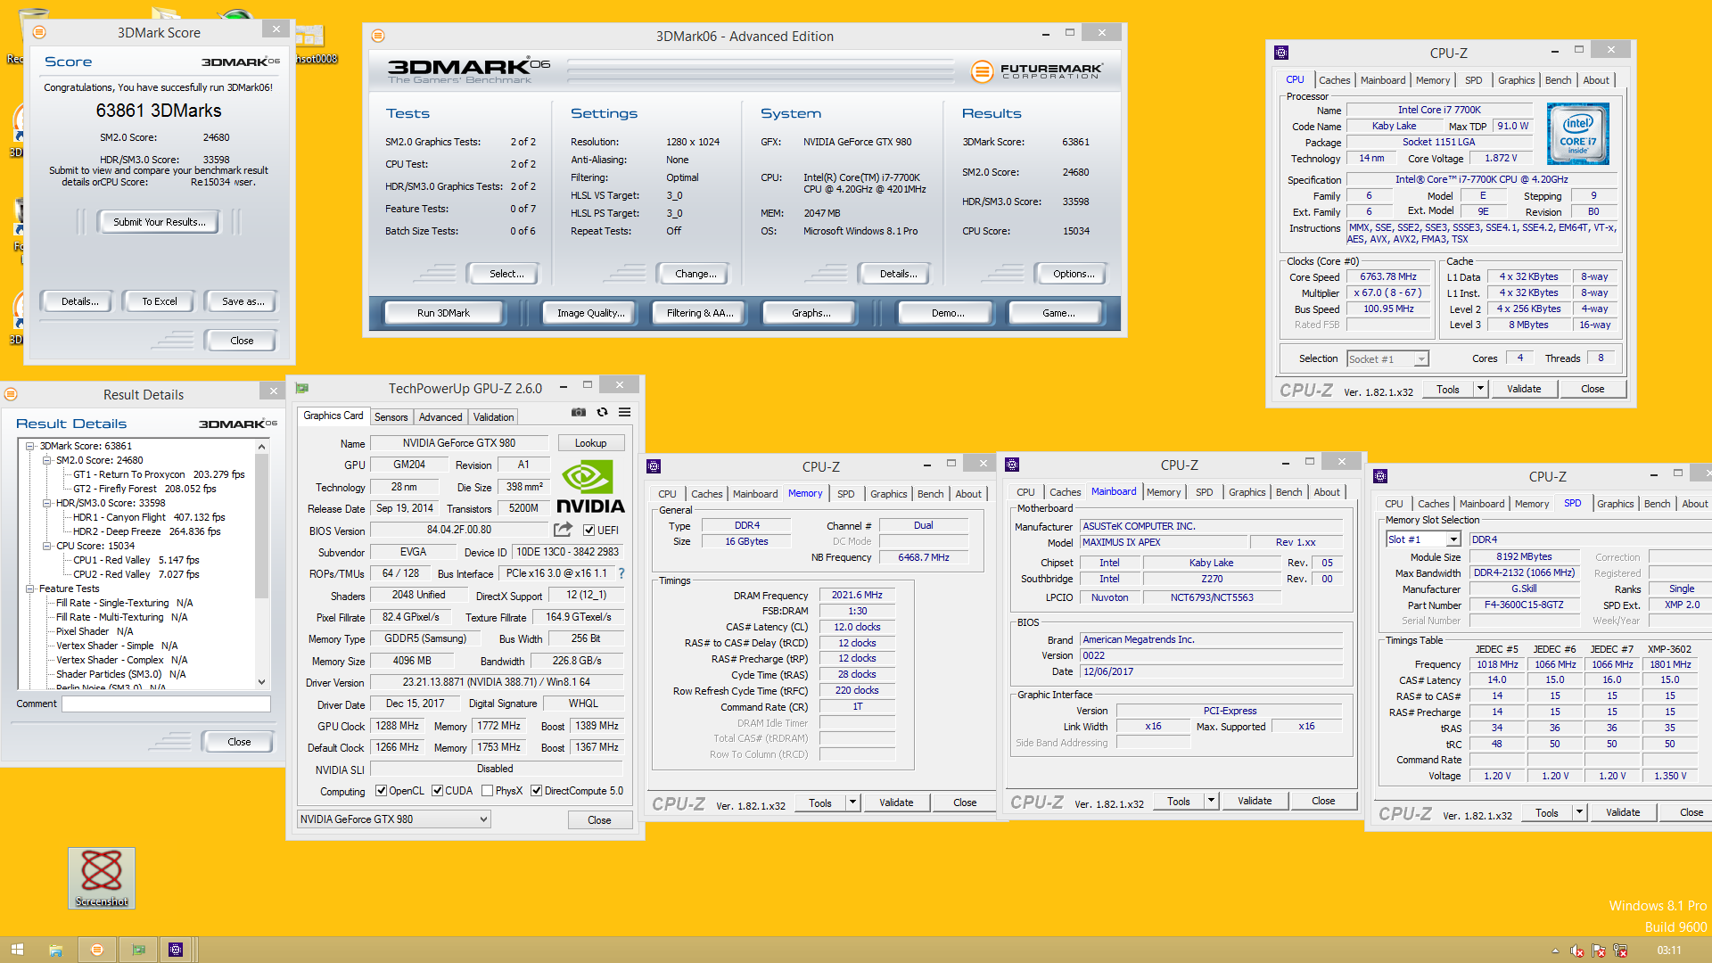
Task: Select GT1 - Return To Proxycon row
Action: pyautogui.click(x=159, y=474)
